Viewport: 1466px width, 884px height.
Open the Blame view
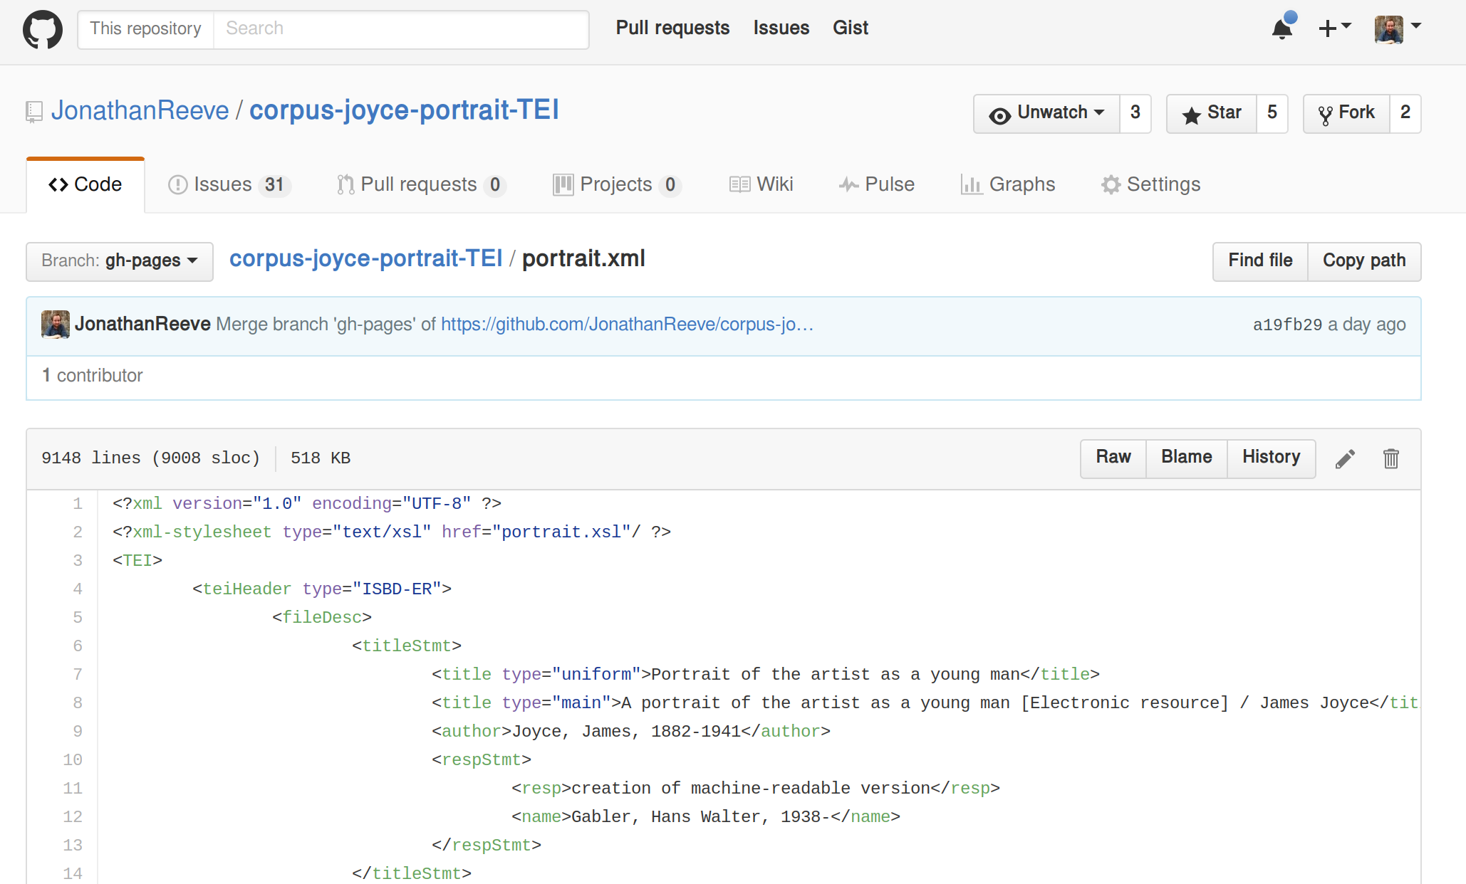(x=1187, y=458)
